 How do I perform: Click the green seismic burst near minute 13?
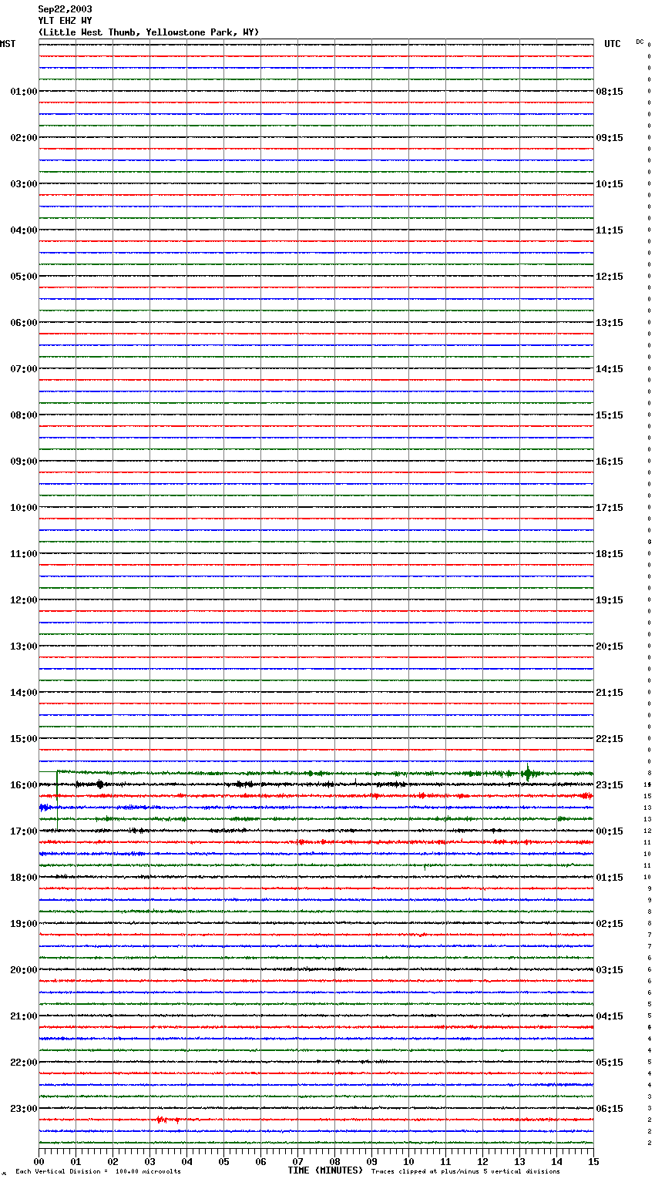(527, 773)
